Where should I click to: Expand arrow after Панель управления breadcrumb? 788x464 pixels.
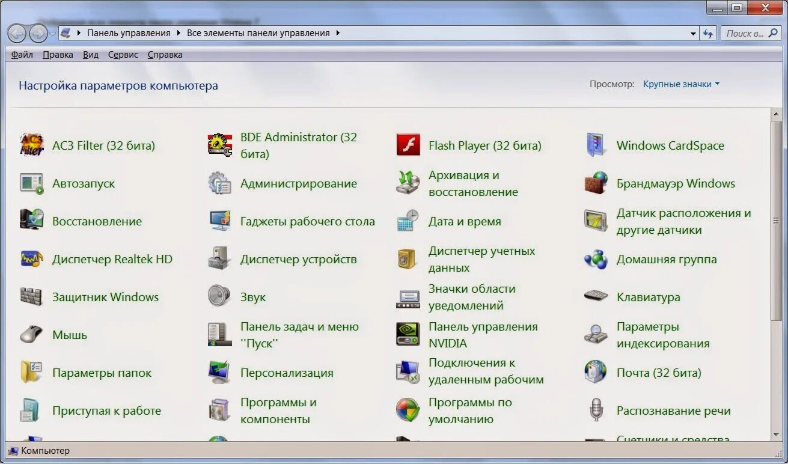[179, 33]
